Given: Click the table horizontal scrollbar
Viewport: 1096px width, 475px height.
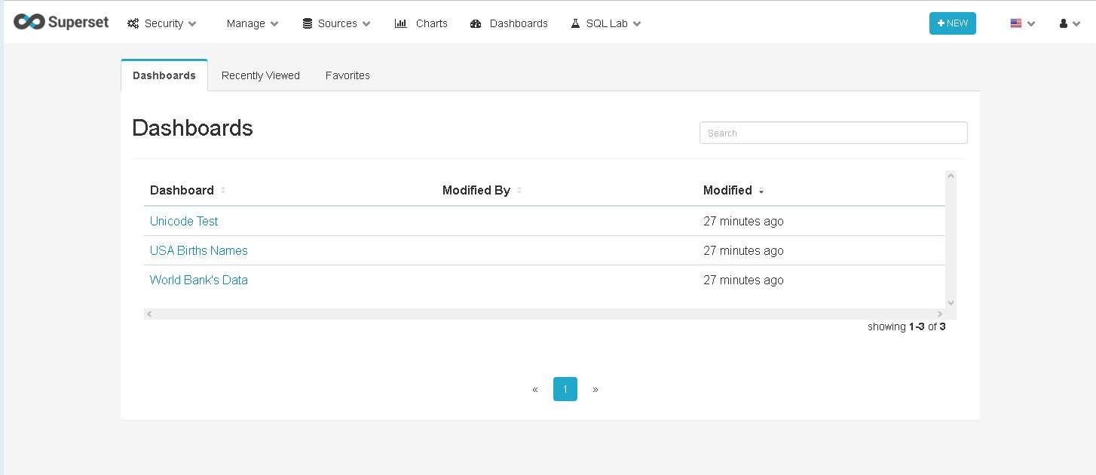Looking at the screenshot, I should point(544,314).
